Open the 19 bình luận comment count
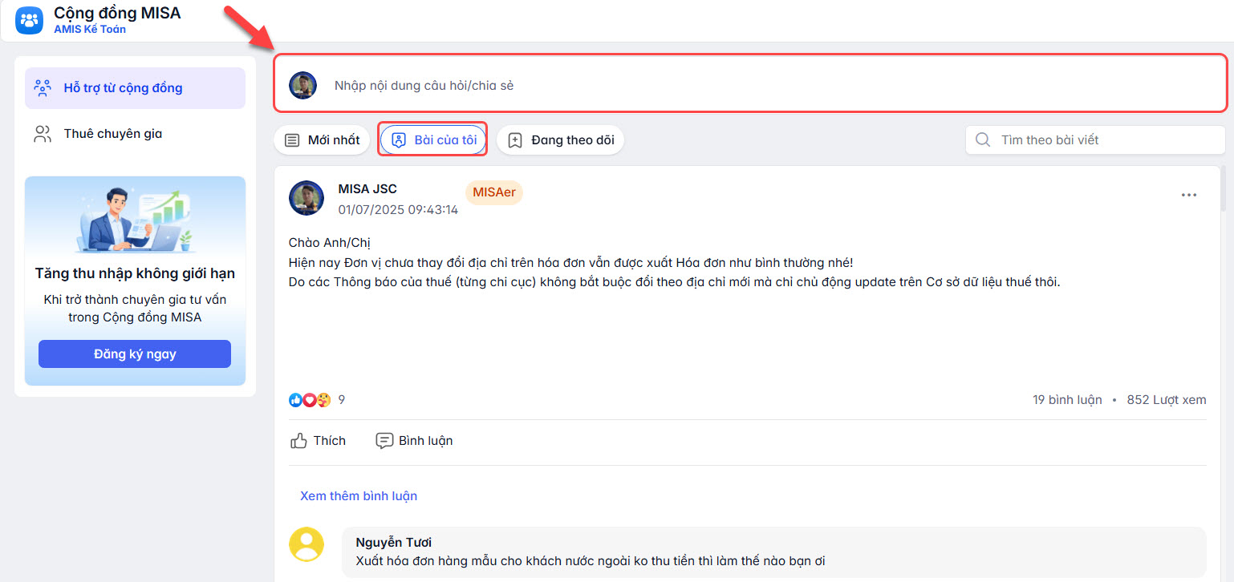Viewport: 1234px width, 582px height. point(1067,400)
